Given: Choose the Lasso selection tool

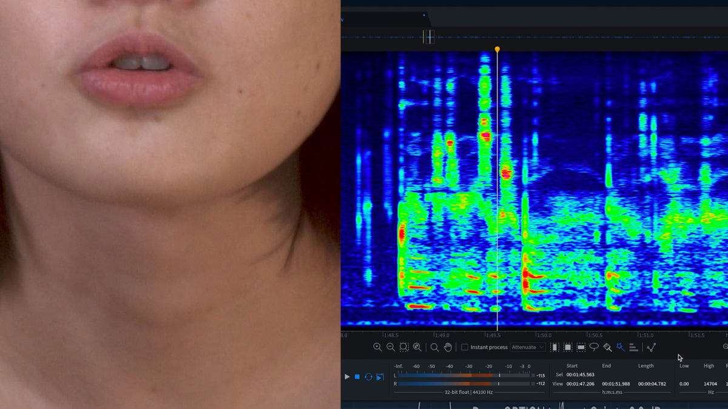Looking at the screenshot, I should point(594,347).
